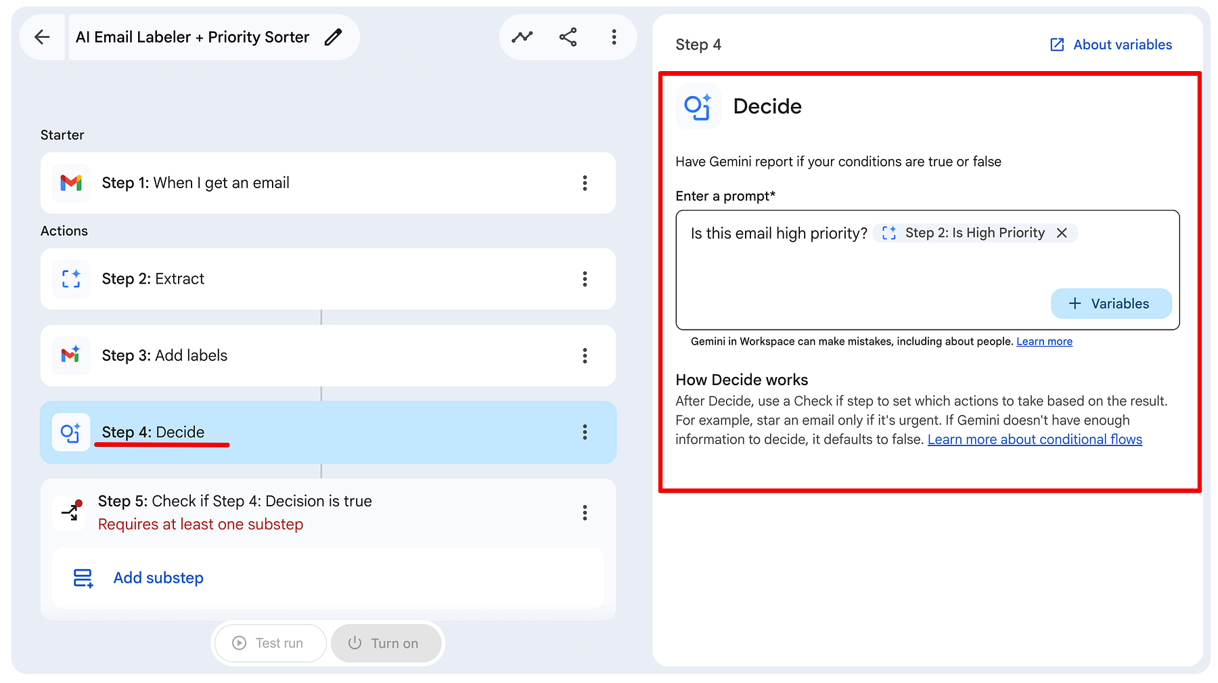Screen dimensions: 1218x683
Task: Open Step 5 more options menu
Action: [585, 512]
